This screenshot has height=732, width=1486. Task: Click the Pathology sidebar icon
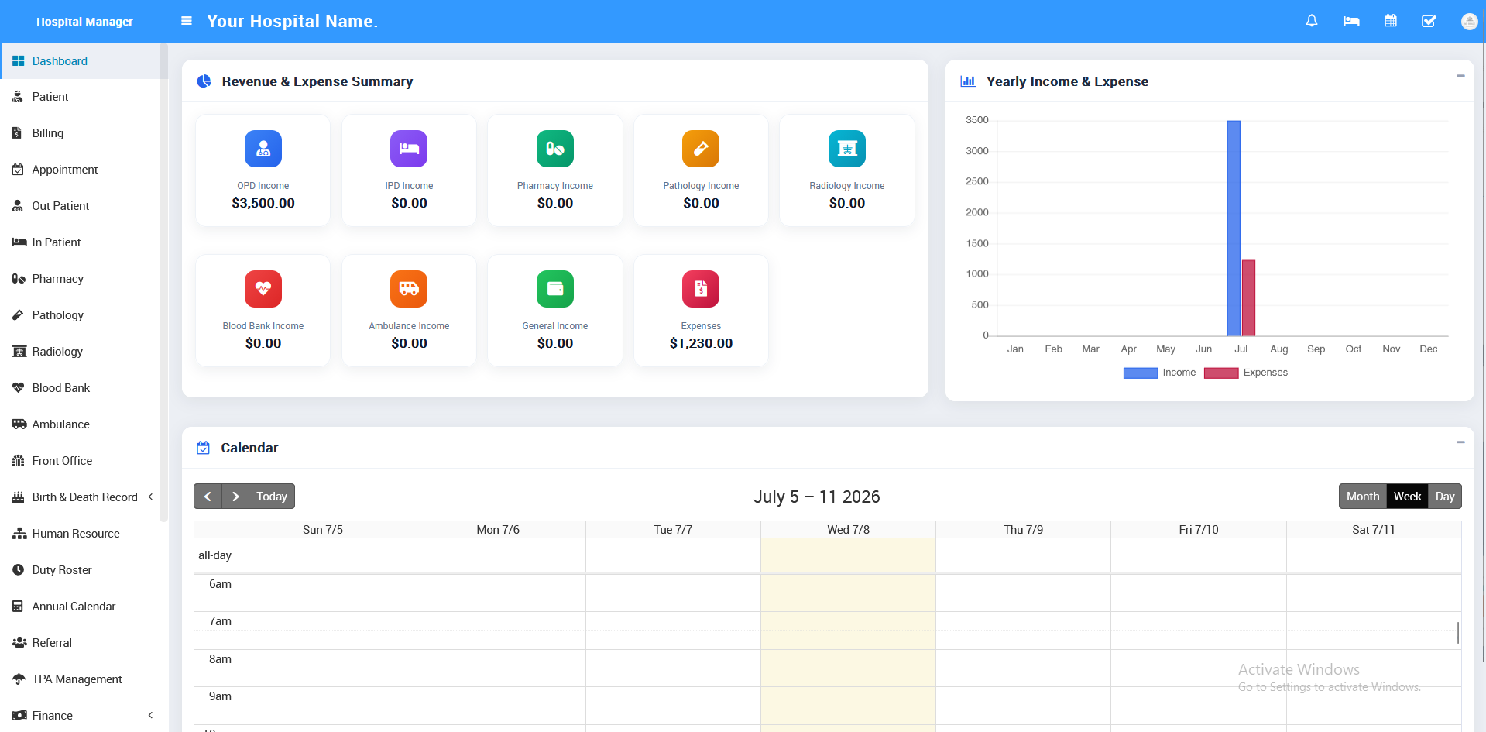[x=19, y=315]
